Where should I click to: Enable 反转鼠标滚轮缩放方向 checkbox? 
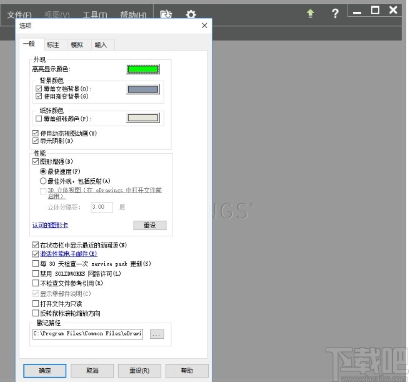coord(36,313)
